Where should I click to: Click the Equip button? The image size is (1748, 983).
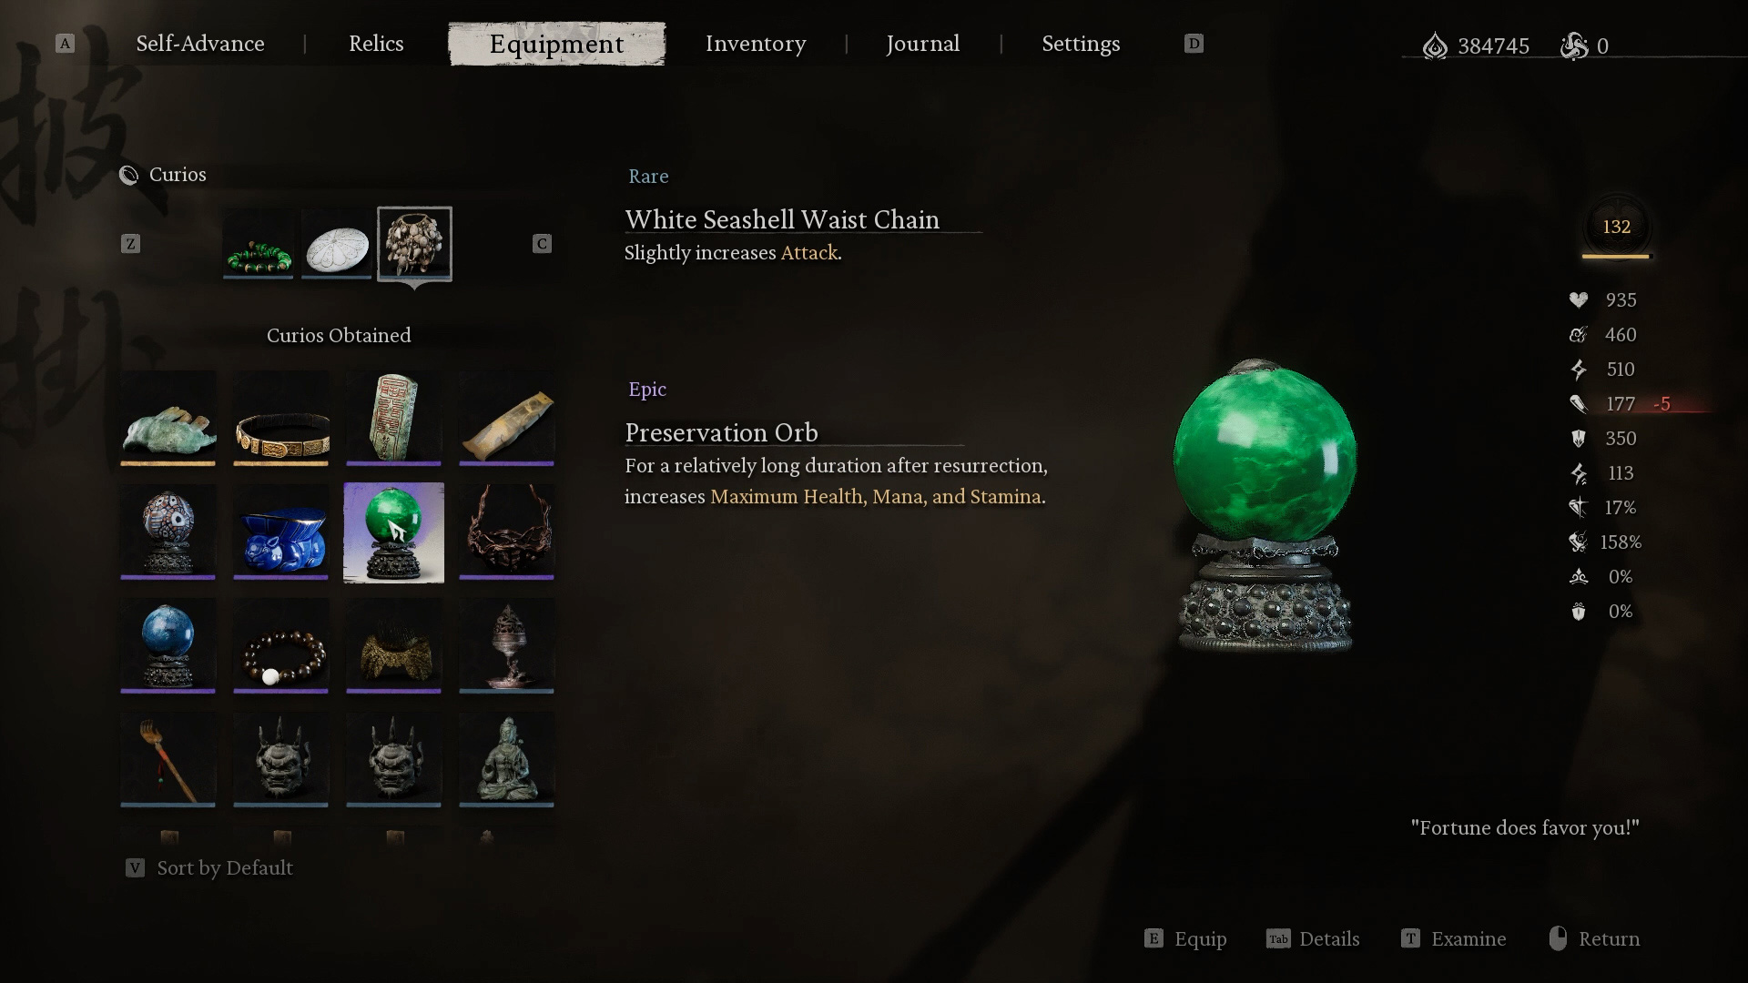[1186, 939]
